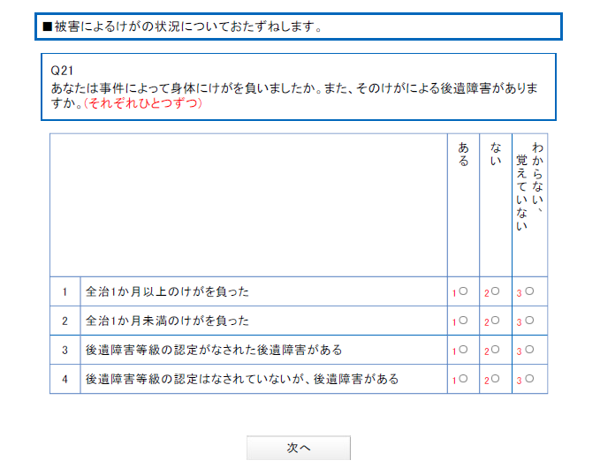
Task: Select わからない for 全治1か月未満のけがを負った
Action: point(529,321)
